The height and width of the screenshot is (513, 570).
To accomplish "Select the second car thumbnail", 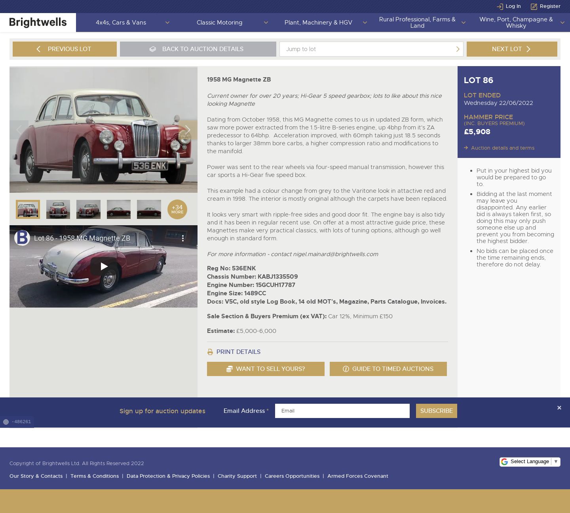I will coord(58,209).
